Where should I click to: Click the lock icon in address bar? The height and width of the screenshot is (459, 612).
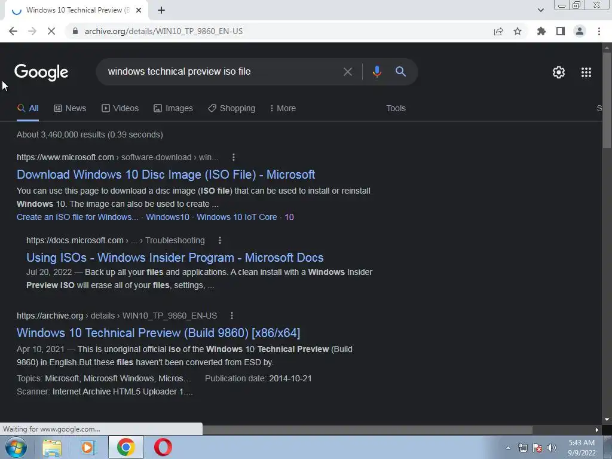pyautogui.click(x=75, y=31)
